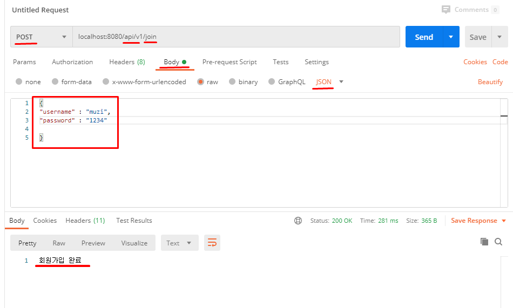
Task: Click the Size 365 B value
Action: (x=429, y=221)
